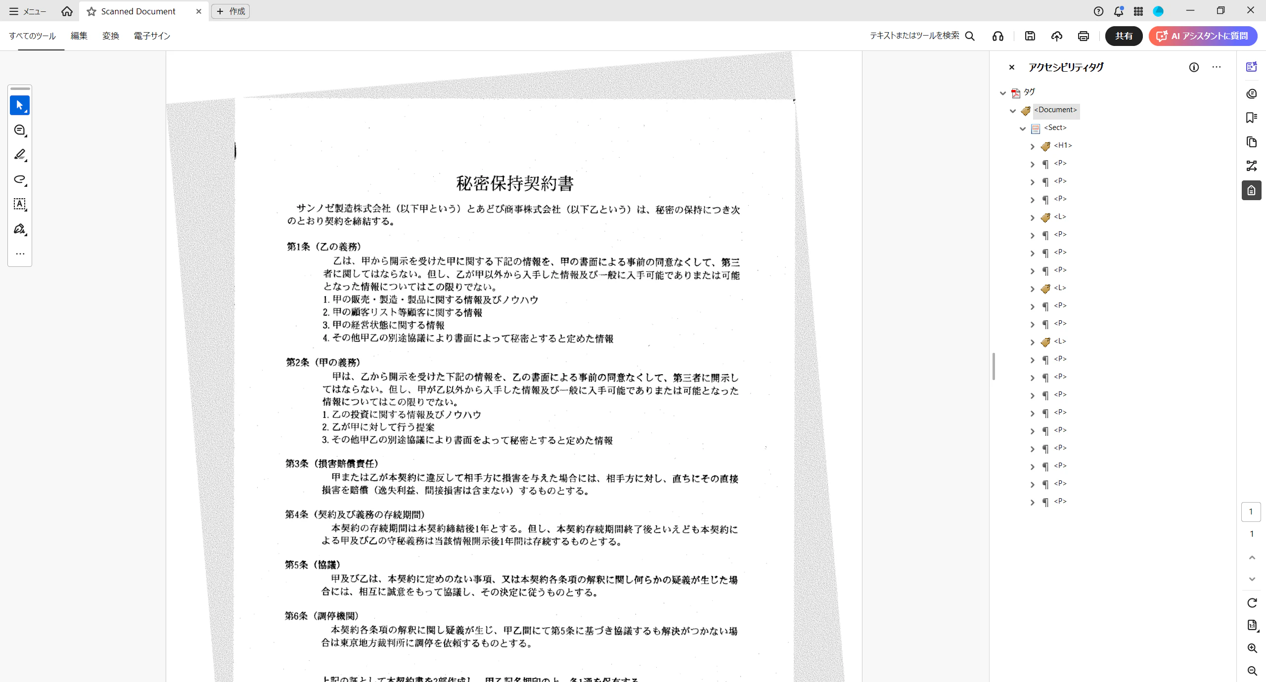This screenshot has width=1266, height=682.
Task: Select the <Document> tag row
Action: pos(1055,110)
